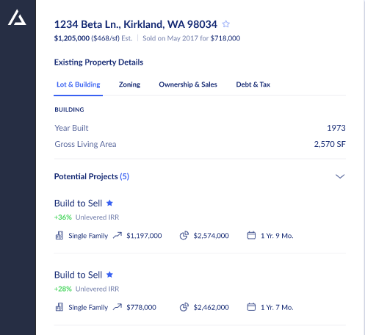Unstar the first Build to Sell project

109,203
